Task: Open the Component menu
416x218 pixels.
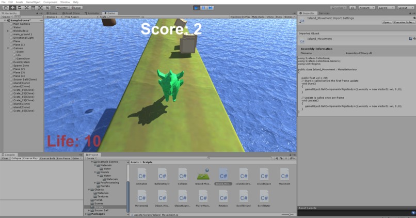Action: (51, 2)
